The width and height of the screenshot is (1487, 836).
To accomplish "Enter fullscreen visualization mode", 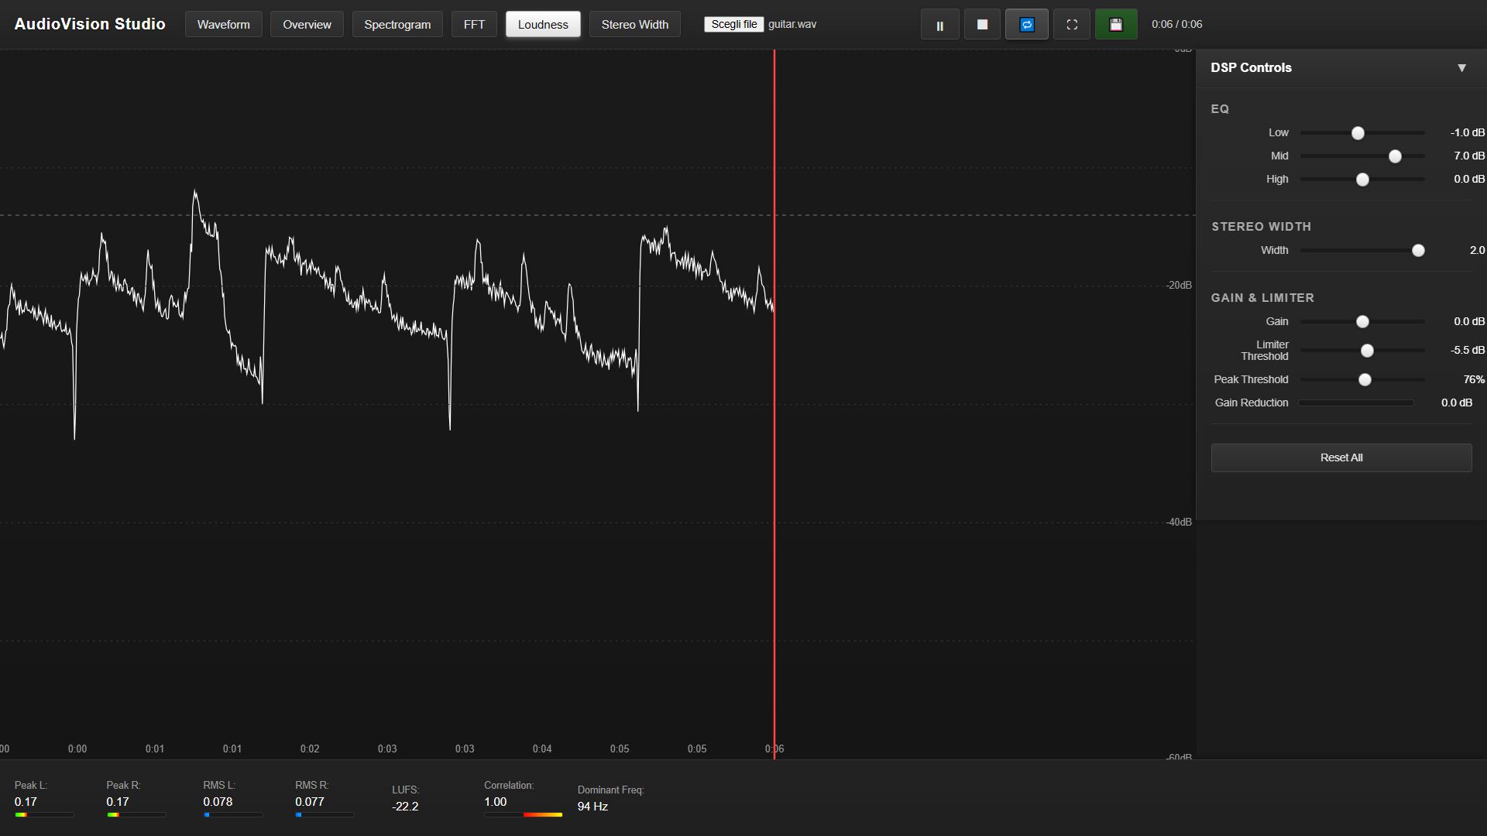I will [1072, 25].
